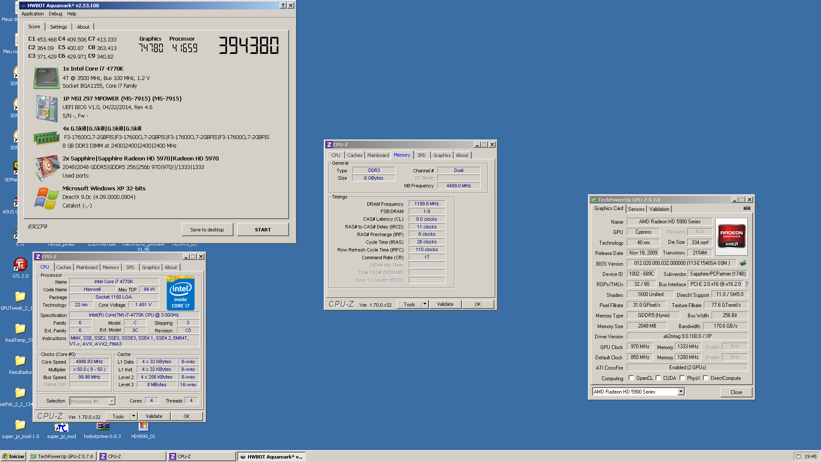Open the GTL 2.0 desktop icon

[x=20, y=268]
